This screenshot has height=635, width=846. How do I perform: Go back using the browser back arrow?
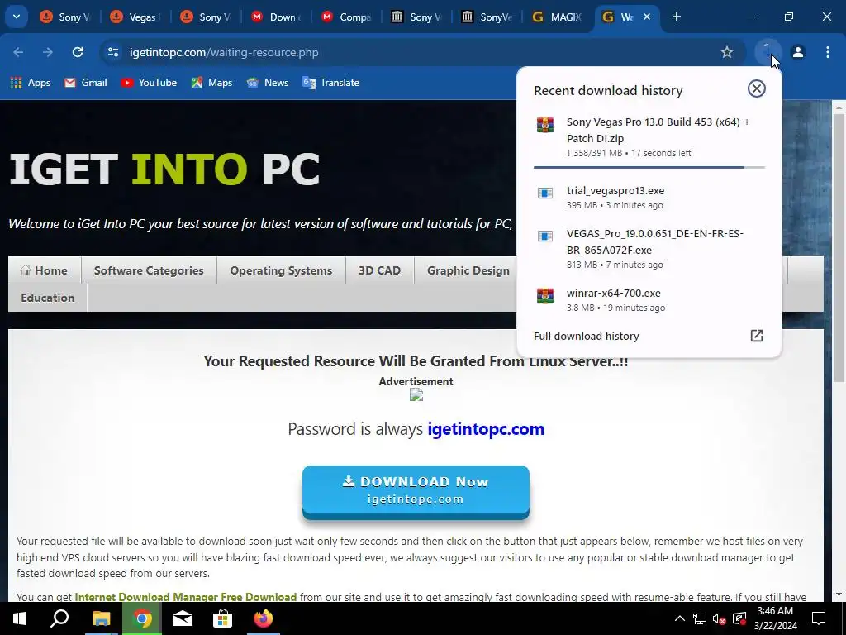(18, 52)
